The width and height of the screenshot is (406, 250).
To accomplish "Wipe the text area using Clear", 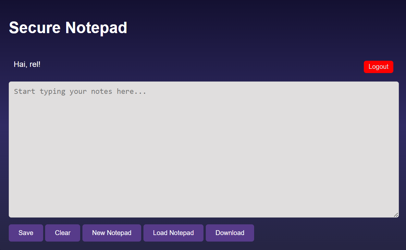I will click(63, 233).
